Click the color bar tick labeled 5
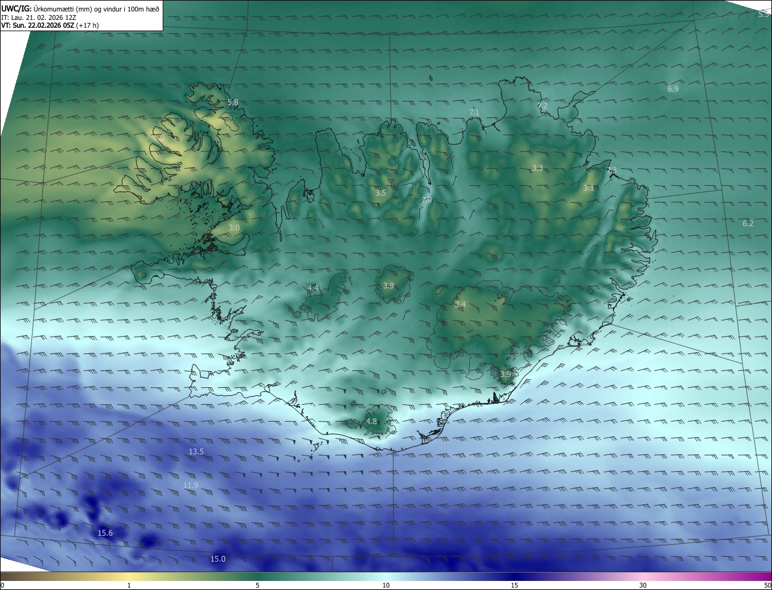 coord(258,585)
